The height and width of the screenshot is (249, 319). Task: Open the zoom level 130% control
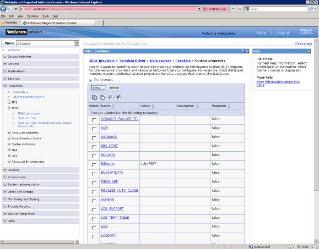tap(305, 247)
